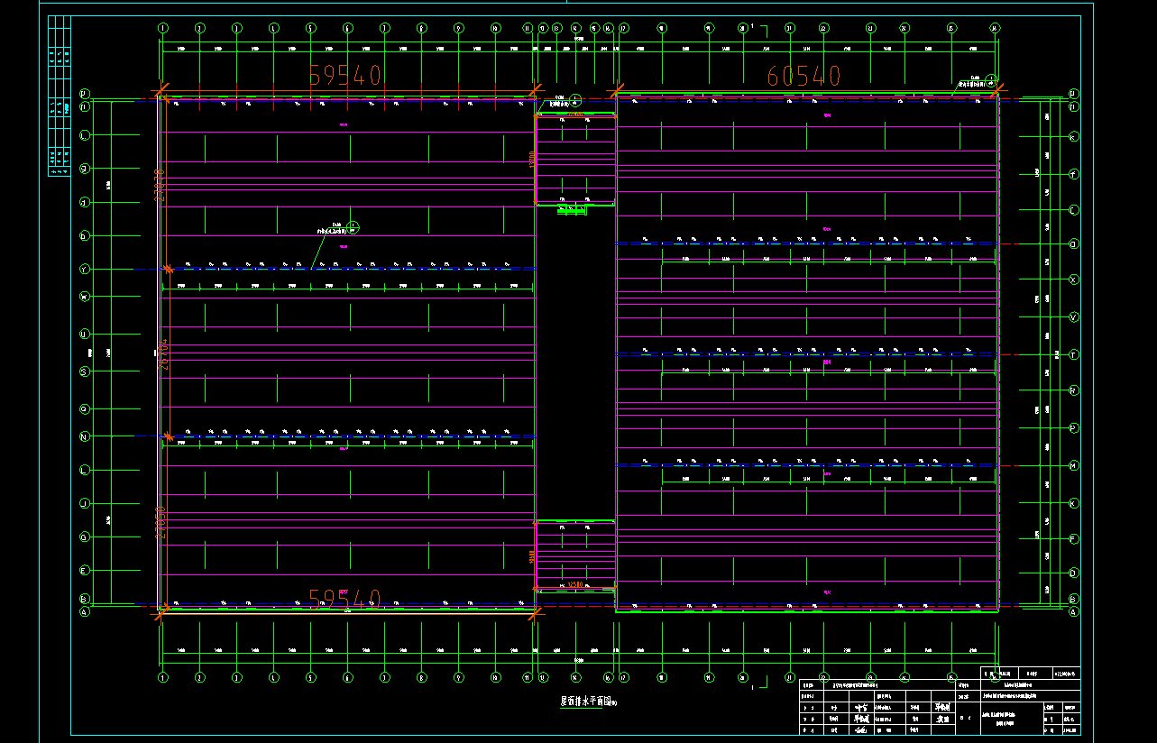Select the orange 60540 dimension text
This screenshot has height=743, width=1157.
pos(803,76)
